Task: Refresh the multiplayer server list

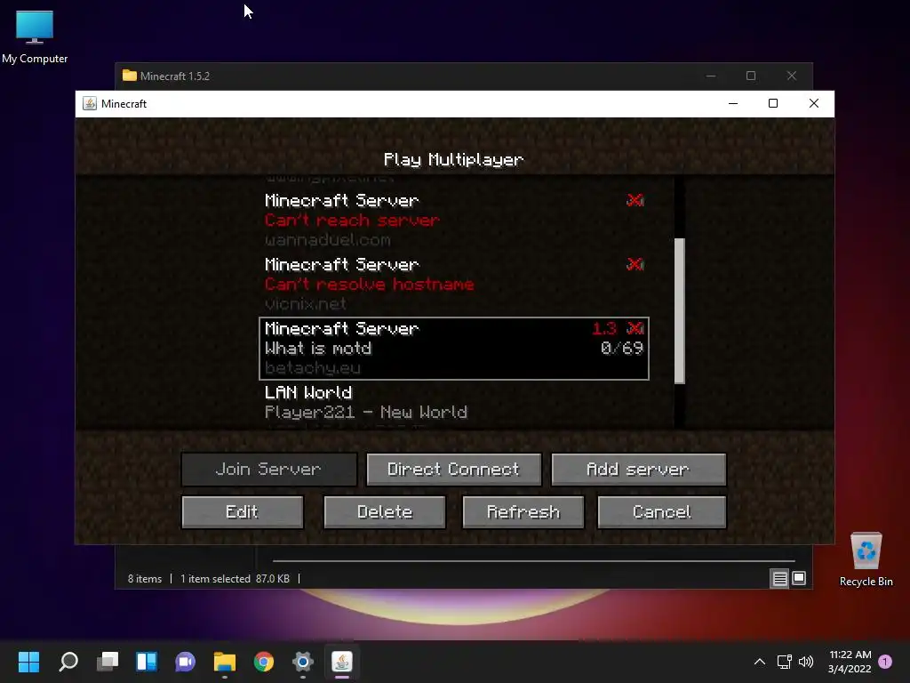Action: pyautogui.click(x=523, y=511)
